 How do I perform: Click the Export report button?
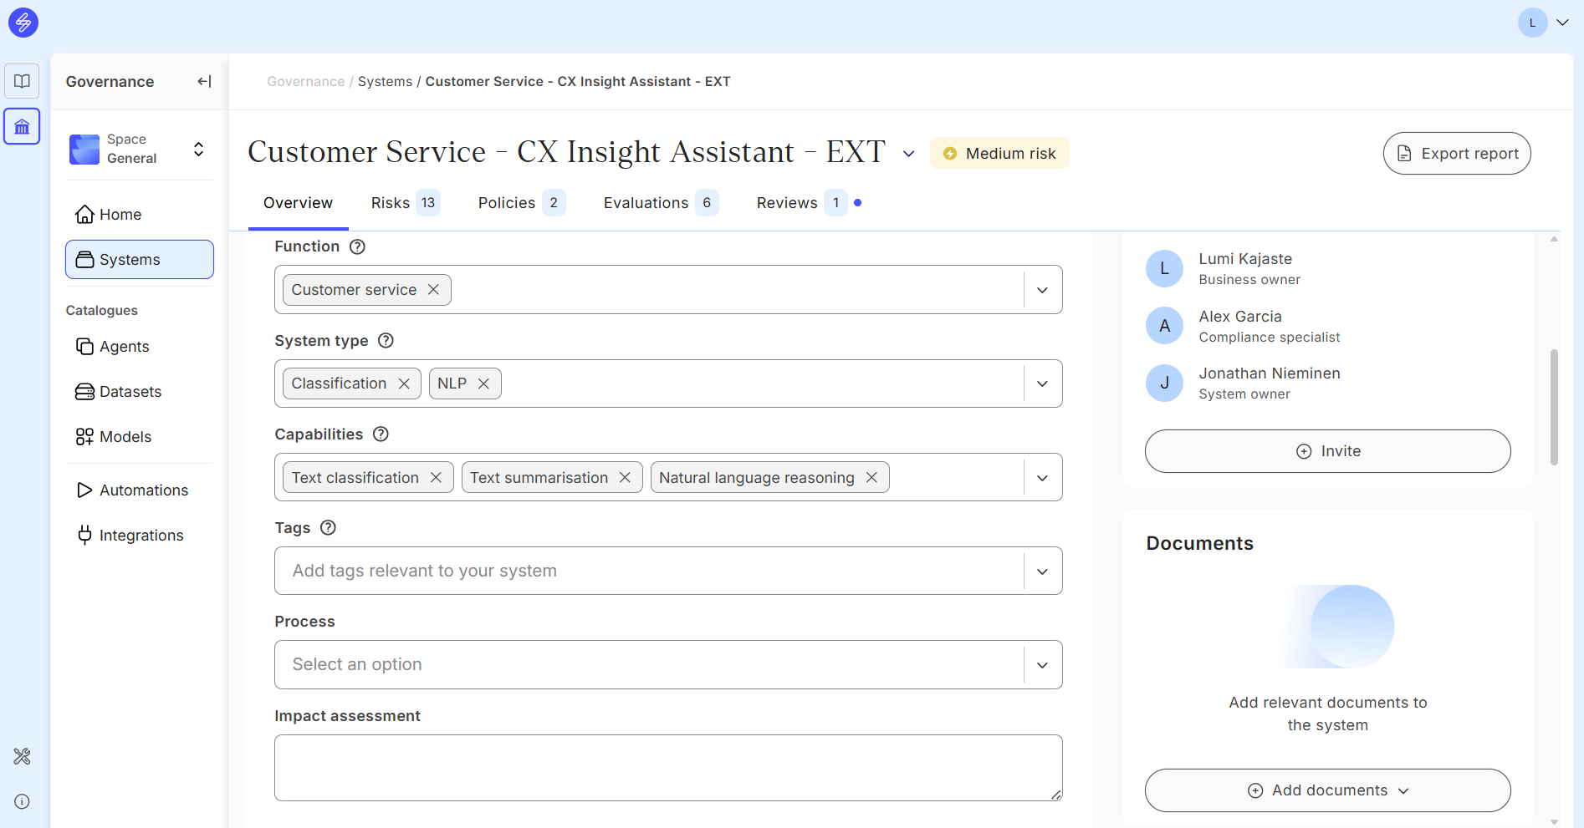(x=1457, y=154)
